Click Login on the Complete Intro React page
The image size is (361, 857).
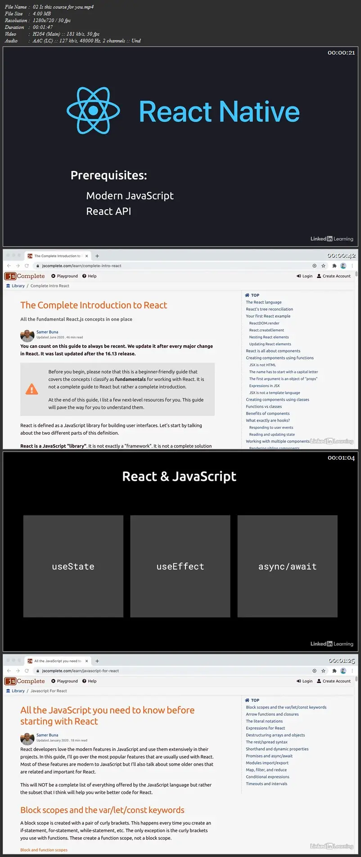pos(304,276)
